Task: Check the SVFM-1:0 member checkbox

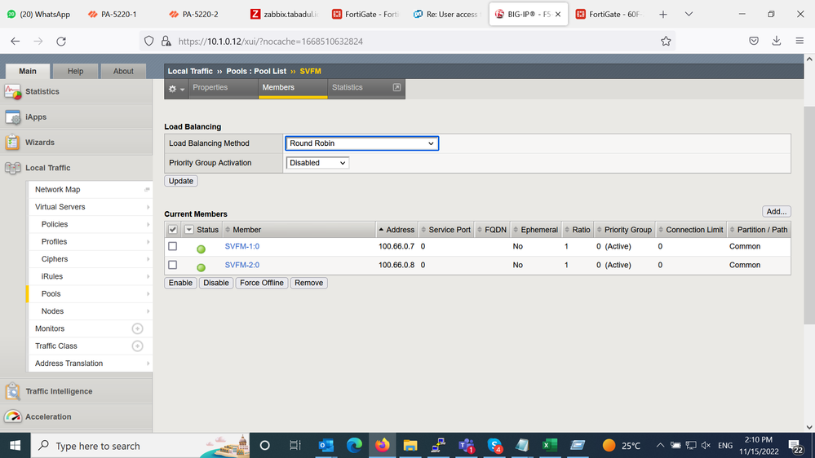Action: pos(173,246)
